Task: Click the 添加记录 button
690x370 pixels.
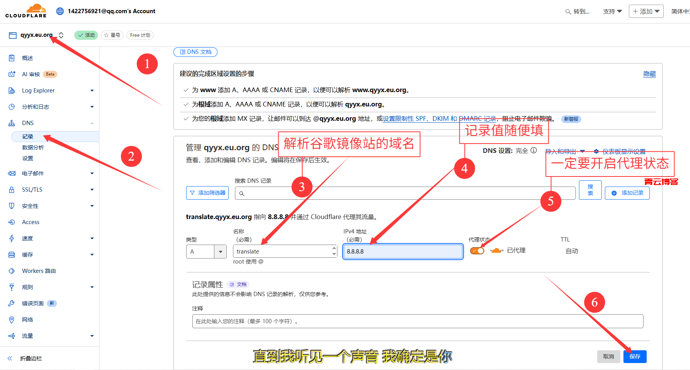Action: pos(627,193)
